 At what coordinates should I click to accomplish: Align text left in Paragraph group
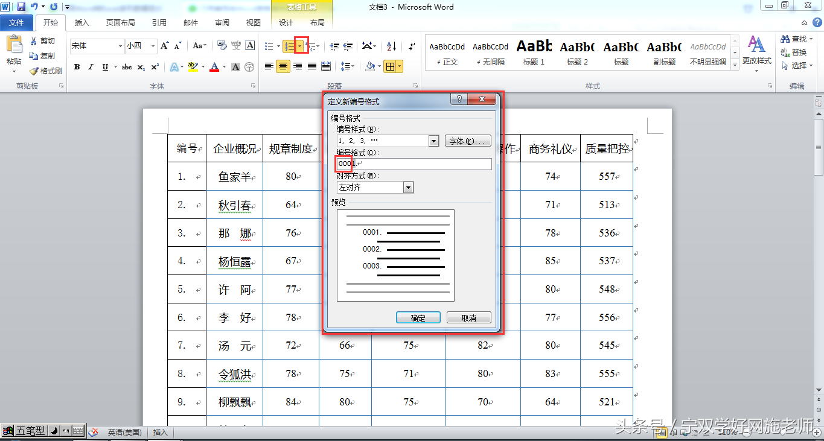pyautogui.click(x=269, y=66)
